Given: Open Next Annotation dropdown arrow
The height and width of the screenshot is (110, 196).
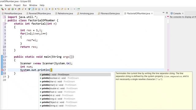Looking at the screenshot, I should (x=50, y=9).
